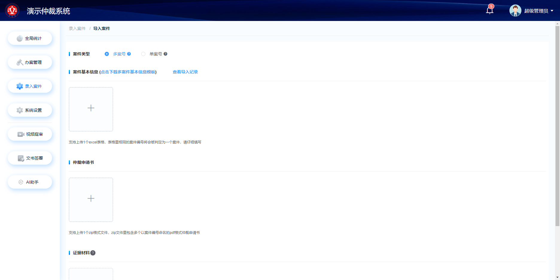The image size is (560, 280).
Task: Launch AI助手 from the sidebar
Action: 30,182
